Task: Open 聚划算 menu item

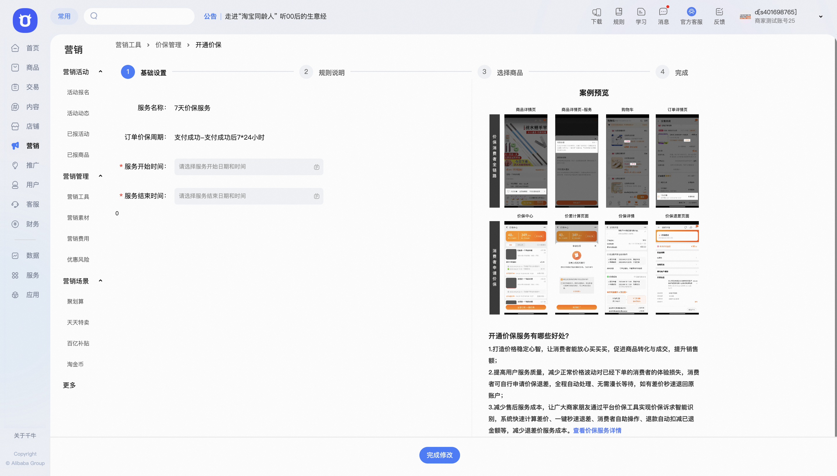Action: pos(75,301)
